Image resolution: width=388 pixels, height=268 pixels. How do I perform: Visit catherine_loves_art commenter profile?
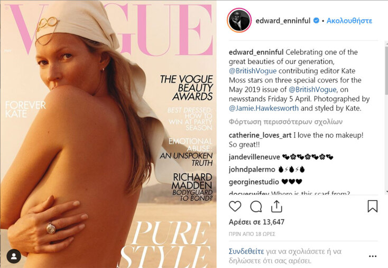(260, 136)
